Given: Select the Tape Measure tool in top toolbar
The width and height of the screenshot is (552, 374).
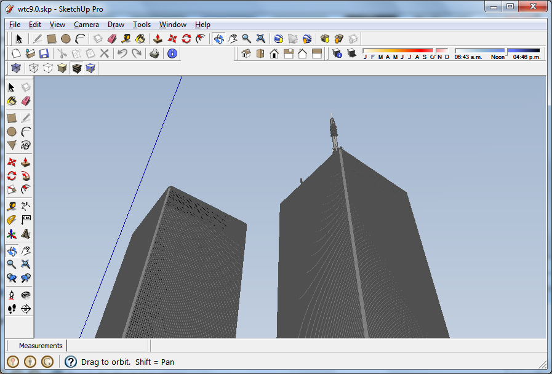Looking at the screenshot, I should point(126,39).
